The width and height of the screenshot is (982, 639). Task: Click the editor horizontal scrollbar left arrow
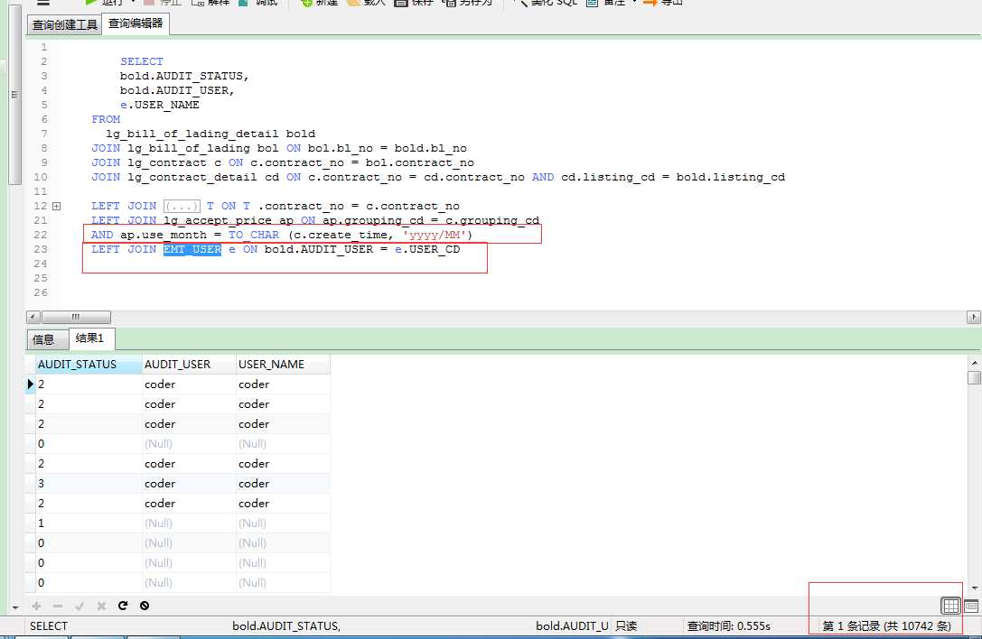[33, 317]
